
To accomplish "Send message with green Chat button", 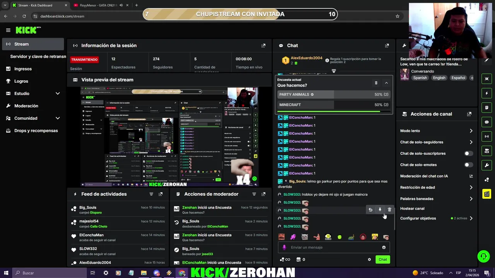I will coord(382,259).
